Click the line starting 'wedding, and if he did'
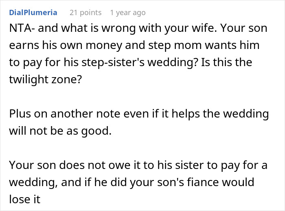 pos(131,181)
